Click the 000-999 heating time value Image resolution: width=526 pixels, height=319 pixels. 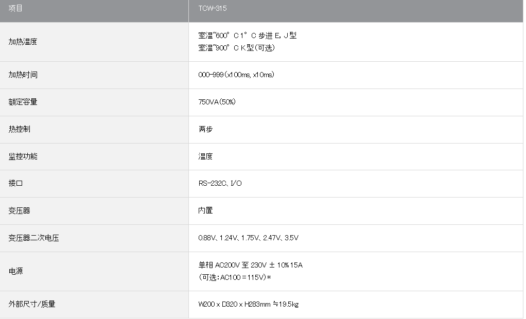coord(236,75)
